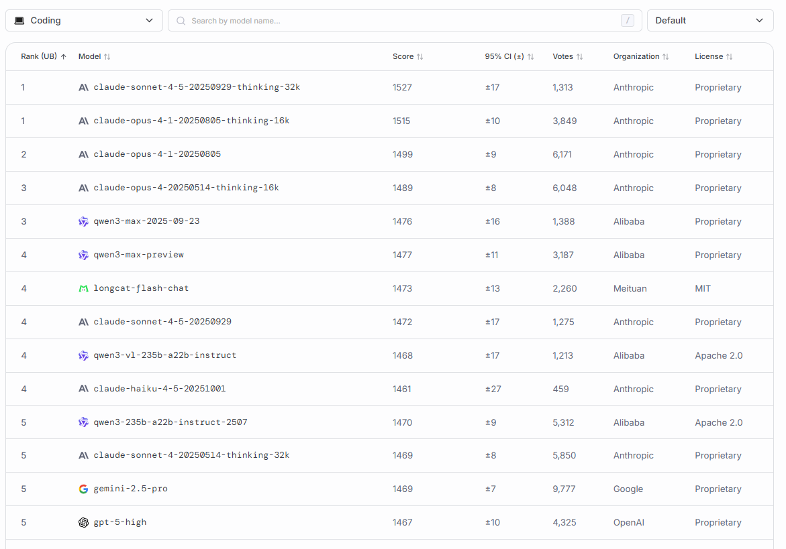Viewport: 786px width, 549px height.
Task: Open longcat-flash-chat model link
Action: pyautogui.click(x=142, y=288)
